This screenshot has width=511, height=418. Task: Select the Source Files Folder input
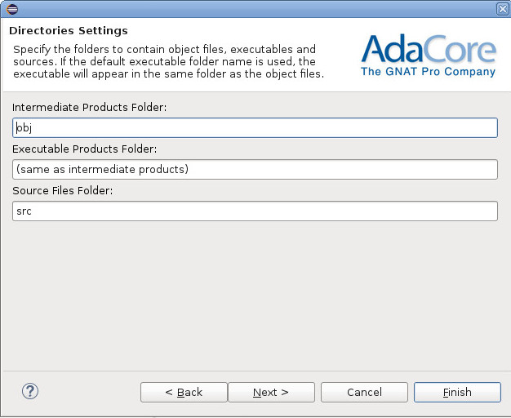255,211
